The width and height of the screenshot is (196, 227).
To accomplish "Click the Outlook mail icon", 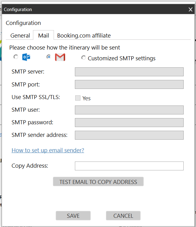I will (26, 57).
